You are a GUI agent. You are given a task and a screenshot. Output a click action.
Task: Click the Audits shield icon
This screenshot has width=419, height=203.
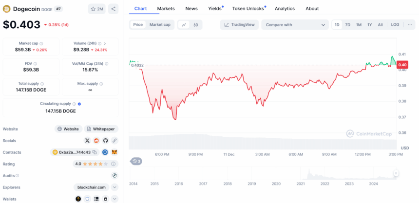114,176
